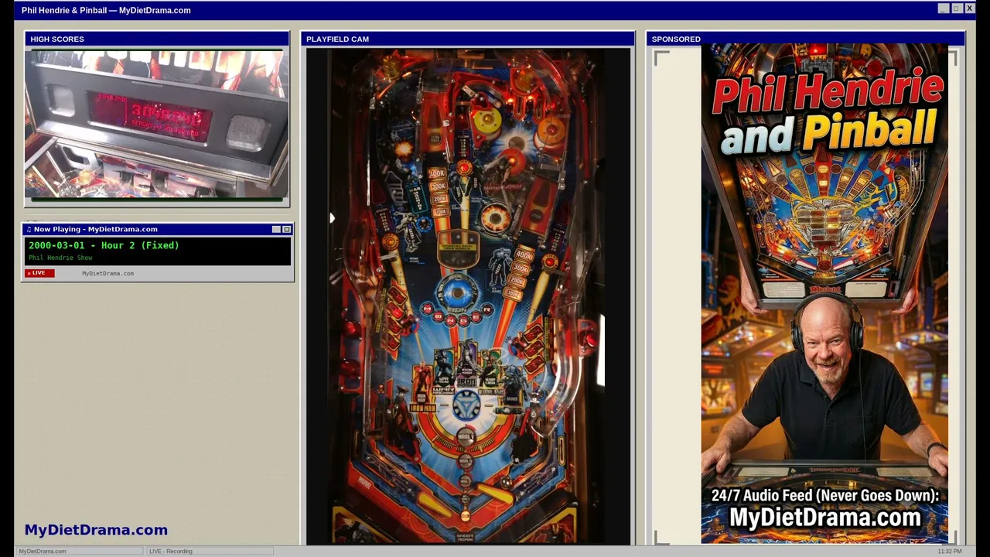Click the red LIVE indicator badge
990x557 pixels.
tap(39, 273)
